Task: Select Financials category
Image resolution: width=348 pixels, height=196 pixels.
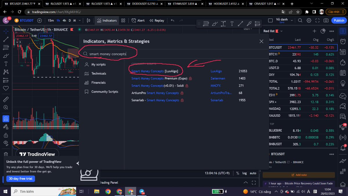Action: 98,82
